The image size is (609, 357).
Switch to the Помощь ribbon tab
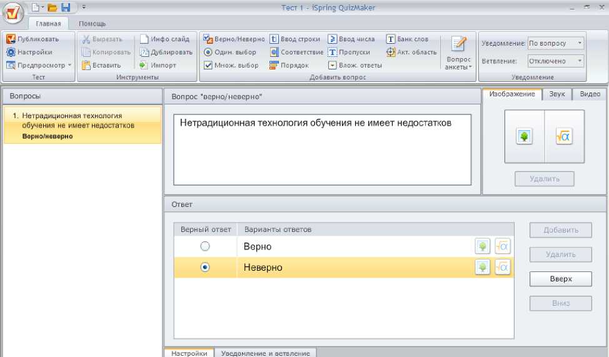click(92, 24)
